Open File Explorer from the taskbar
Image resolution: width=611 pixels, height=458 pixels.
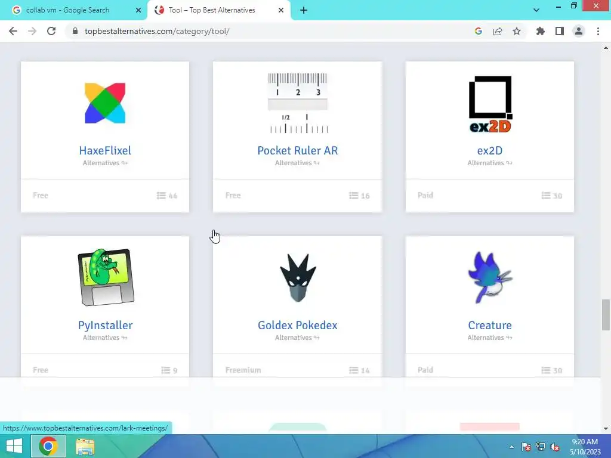[85, 447]
